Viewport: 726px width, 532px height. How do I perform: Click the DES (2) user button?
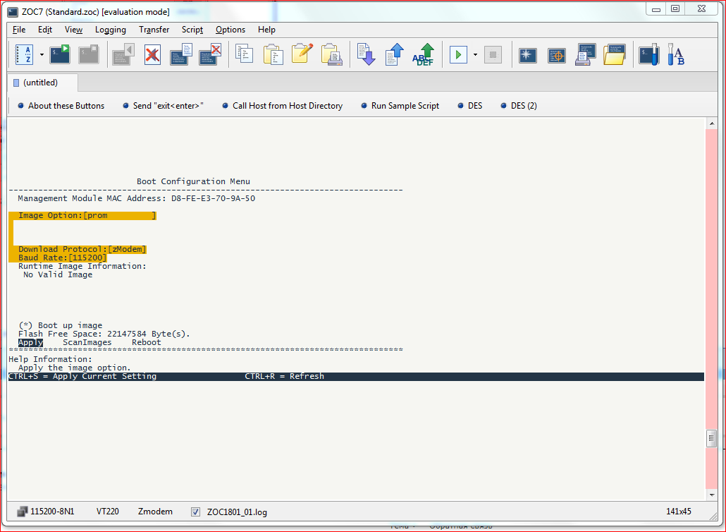519,106
